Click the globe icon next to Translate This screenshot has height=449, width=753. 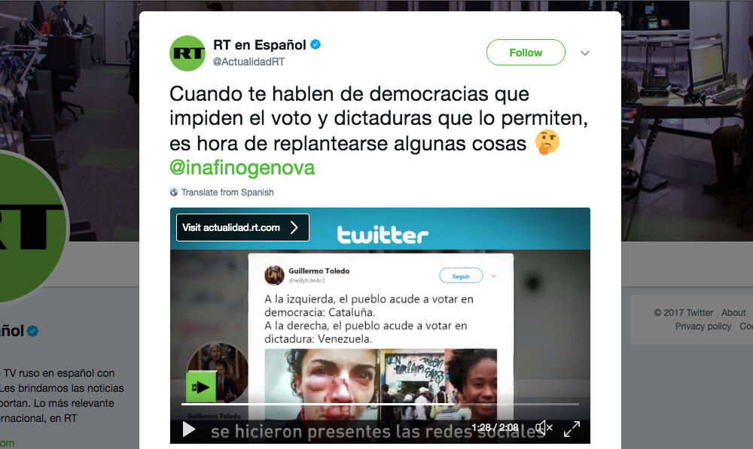[x=174, y=193]
